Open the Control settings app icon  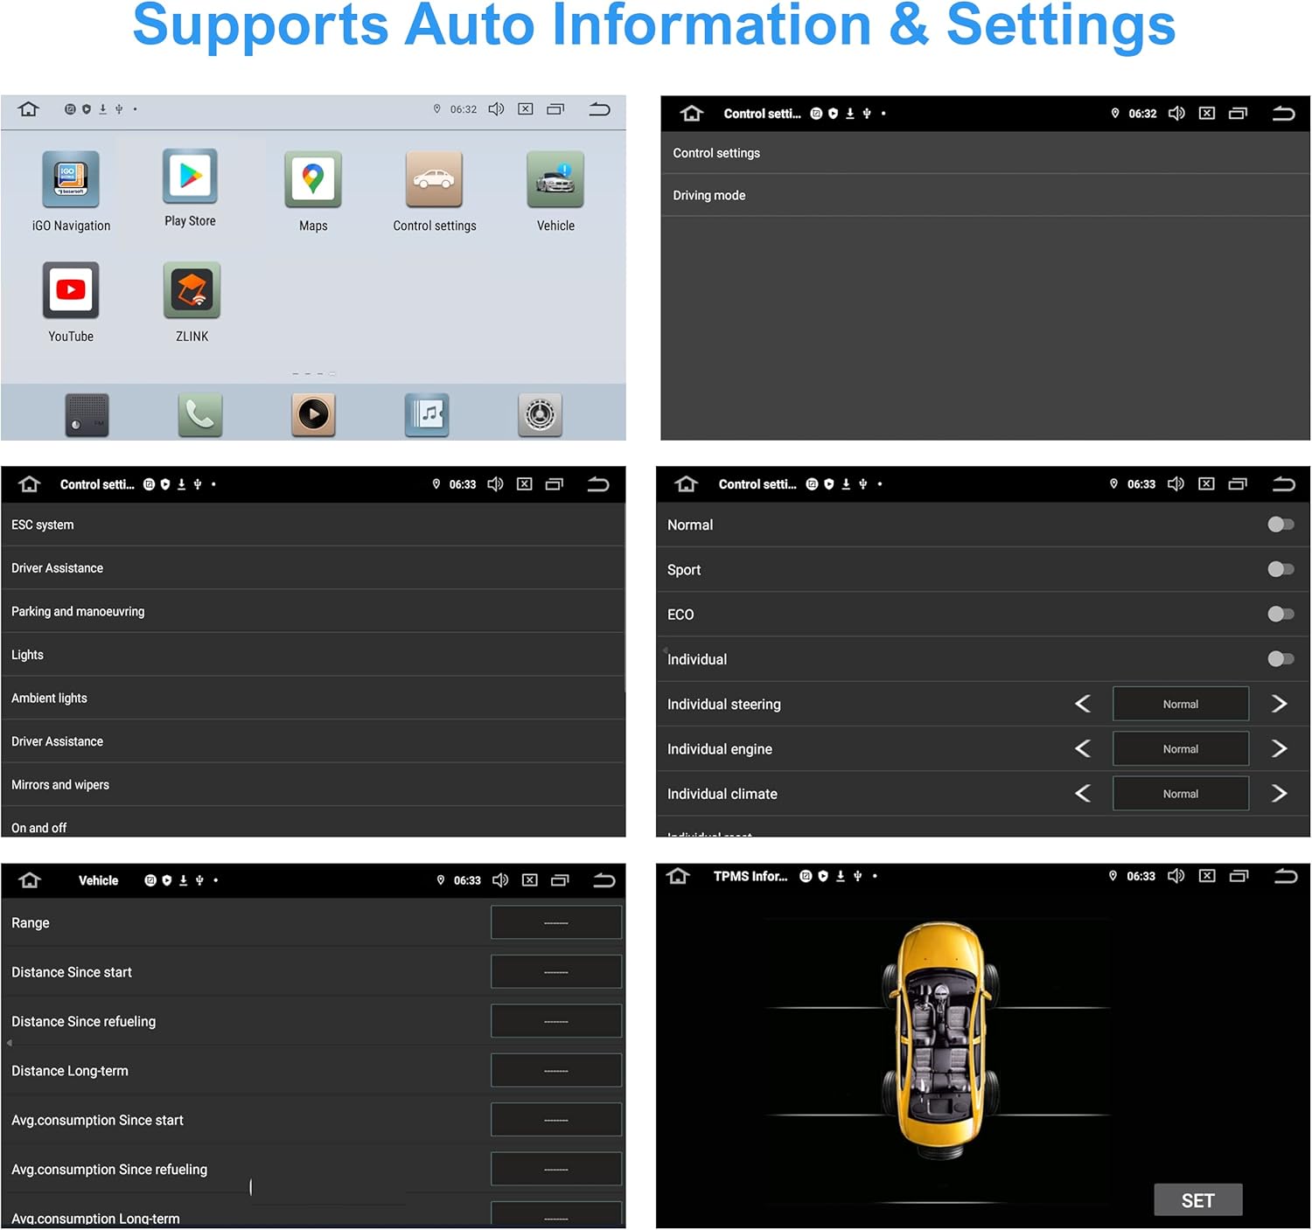434,178
